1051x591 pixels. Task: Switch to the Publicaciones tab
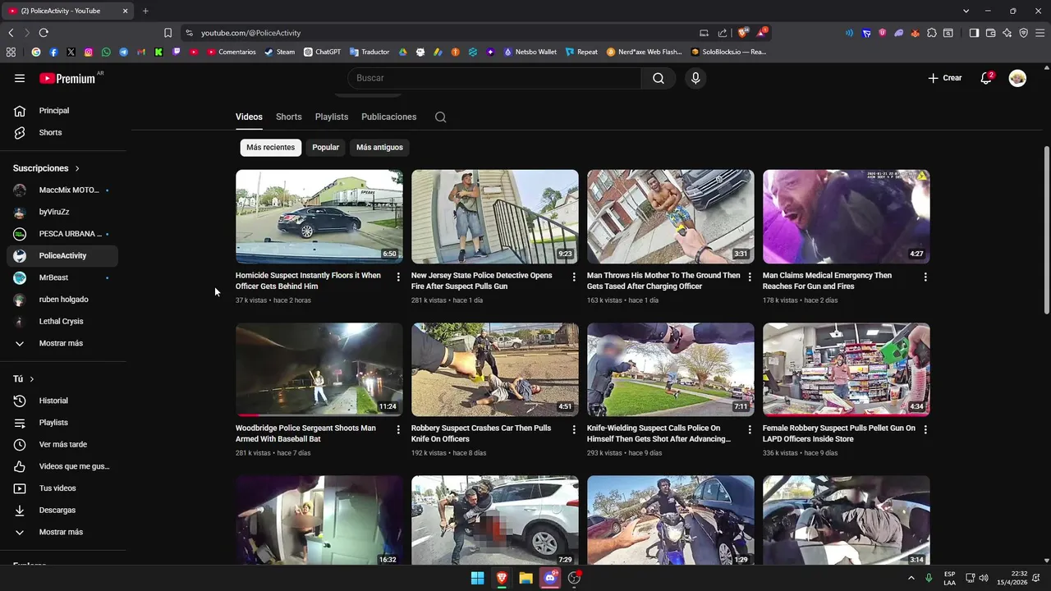click(x=388, y=117)
